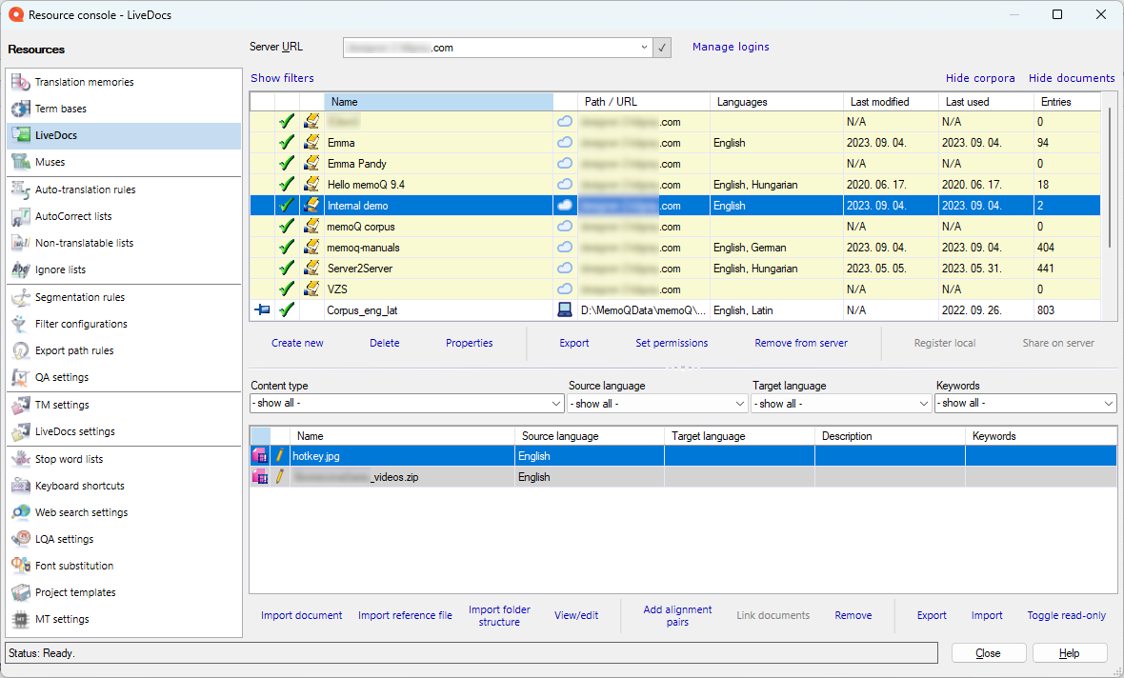Click the Manage logins link

731,47
